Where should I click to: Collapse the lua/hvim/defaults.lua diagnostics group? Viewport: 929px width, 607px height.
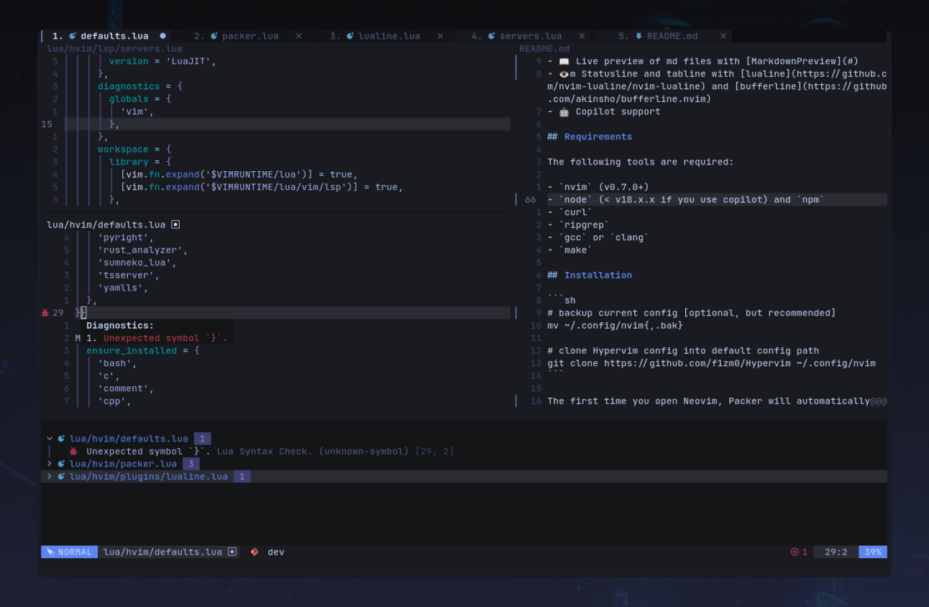pyautogui.click(x=50, y=439)
